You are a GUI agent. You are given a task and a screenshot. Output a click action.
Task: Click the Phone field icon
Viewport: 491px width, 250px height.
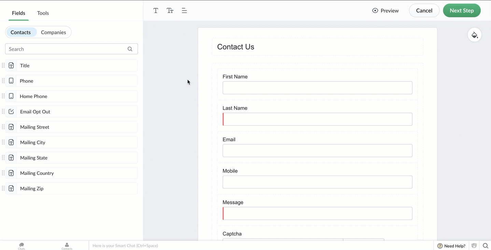tap(11, 81)
